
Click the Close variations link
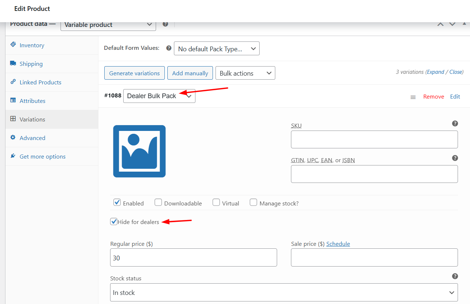[456, 72]
